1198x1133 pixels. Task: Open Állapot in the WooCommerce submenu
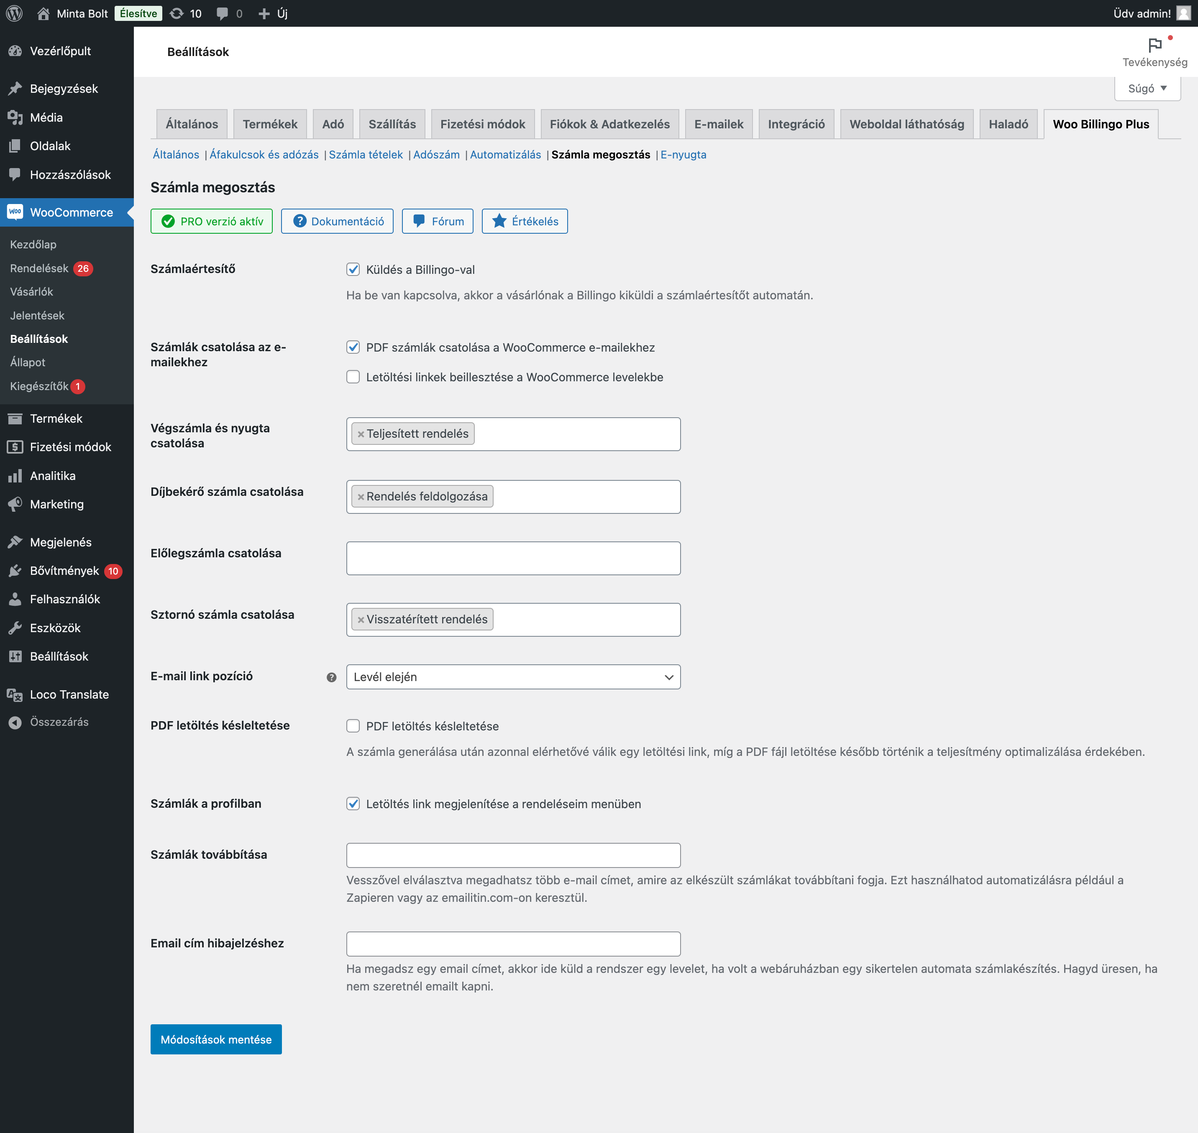(28, 362)
